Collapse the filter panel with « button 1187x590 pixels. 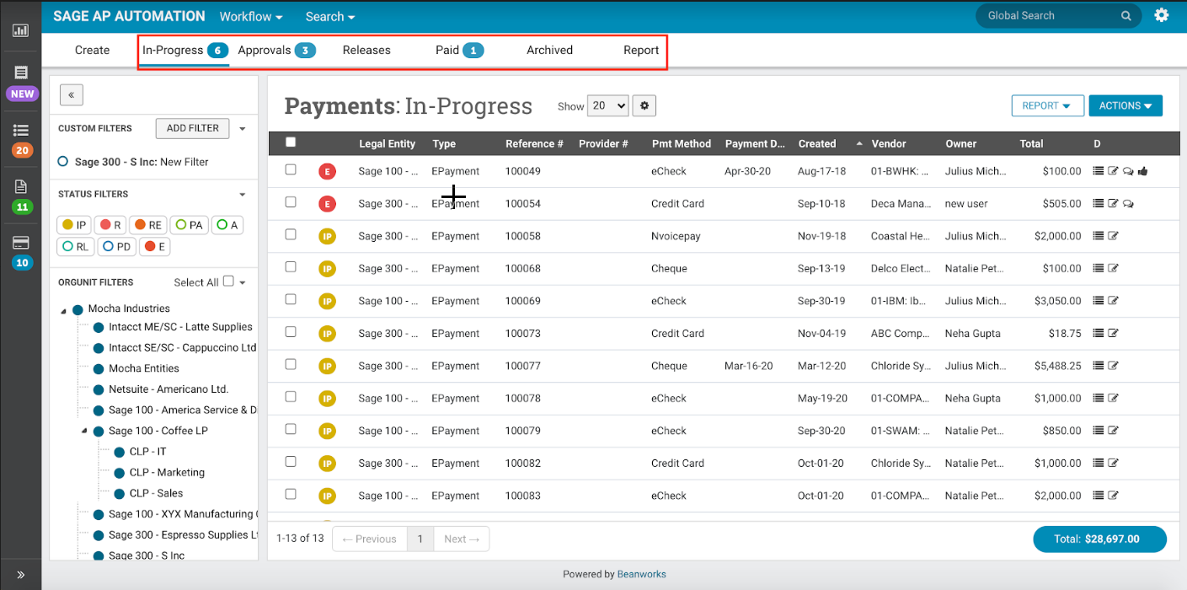click(x=71, y=95)
